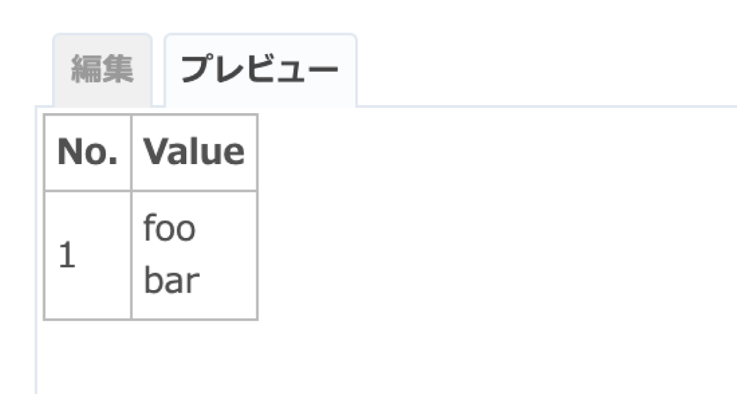Click the first data row of the table
The width and height of the screenshot is (737, 394).
tap(150, 255)
